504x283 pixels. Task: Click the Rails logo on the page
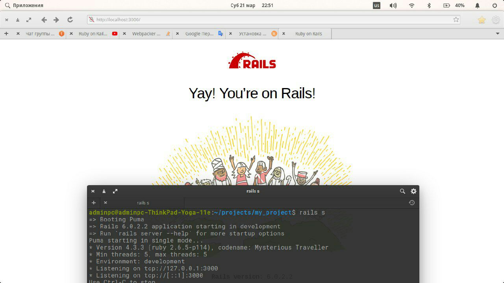tap(252, 61)
